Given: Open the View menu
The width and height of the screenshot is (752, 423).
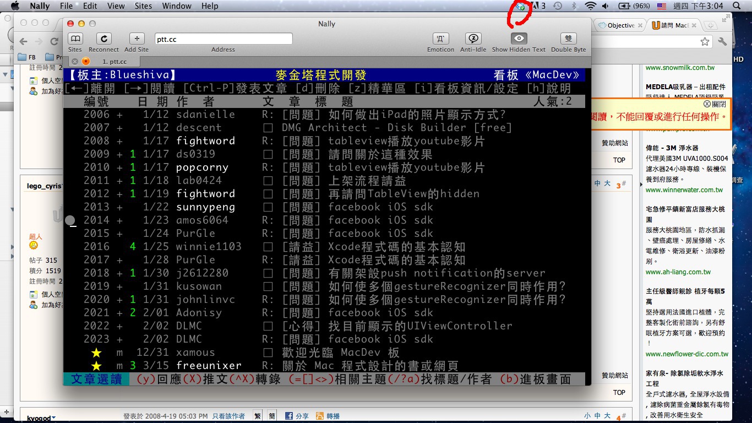Looking at the screenshot, I should tap(116, 6).
